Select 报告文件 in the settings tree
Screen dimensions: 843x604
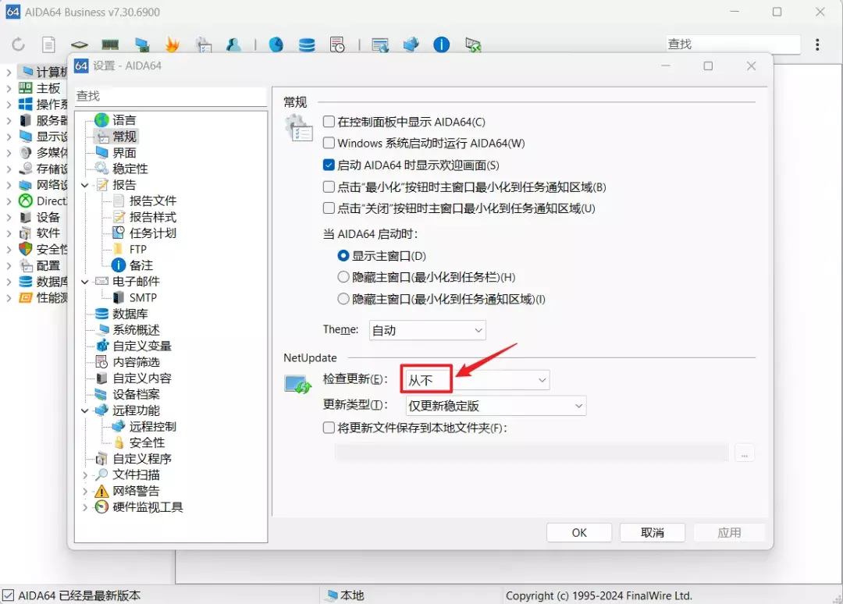point(153,201)
